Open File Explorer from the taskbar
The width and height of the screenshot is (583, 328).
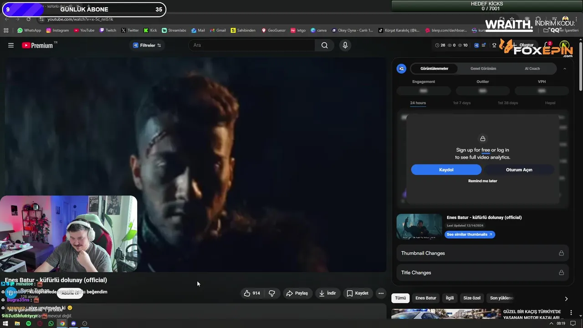pyautogui.click(x=17, y=323)
